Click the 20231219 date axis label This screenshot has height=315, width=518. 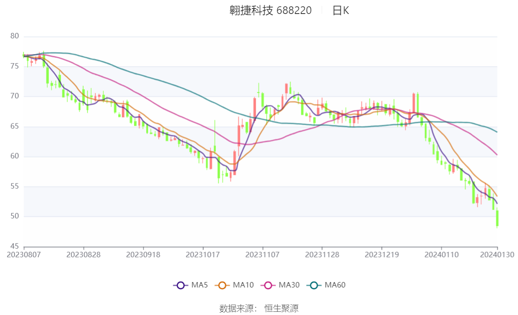(382, 255)
